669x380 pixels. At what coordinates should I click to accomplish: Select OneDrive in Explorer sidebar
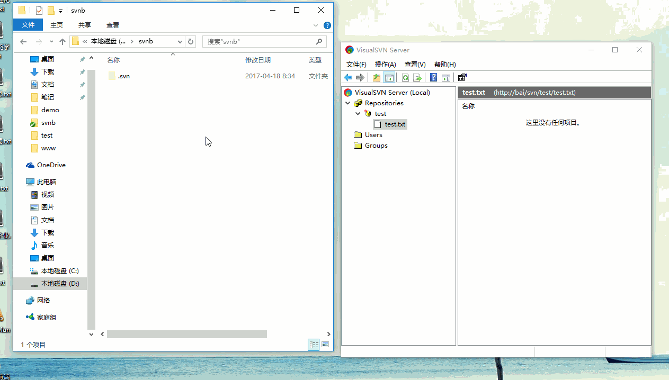(51, 165)
